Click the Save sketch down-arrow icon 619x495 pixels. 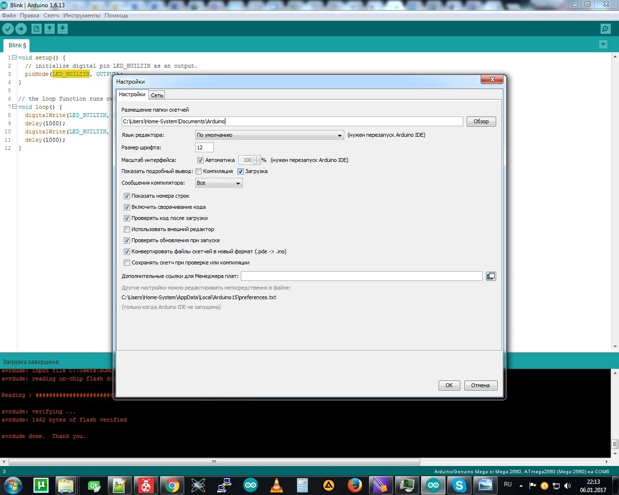pos(62,29)
